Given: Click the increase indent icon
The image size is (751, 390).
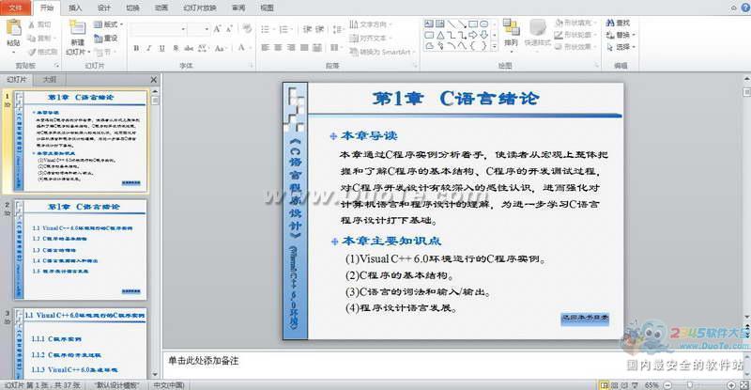Looking at the screenshot, I should pos(320,29).
